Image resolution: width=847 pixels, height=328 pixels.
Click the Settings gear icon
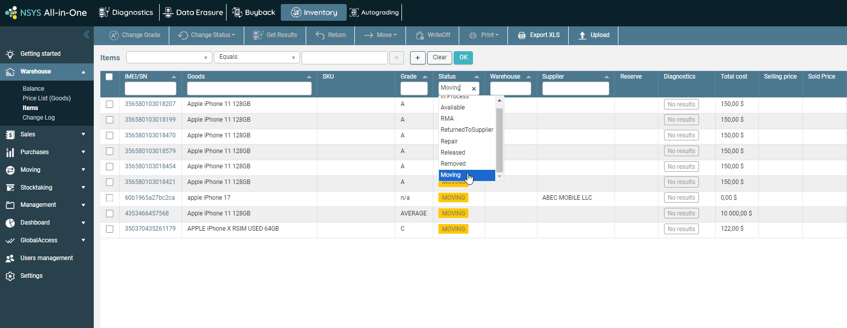click(10, 276)
